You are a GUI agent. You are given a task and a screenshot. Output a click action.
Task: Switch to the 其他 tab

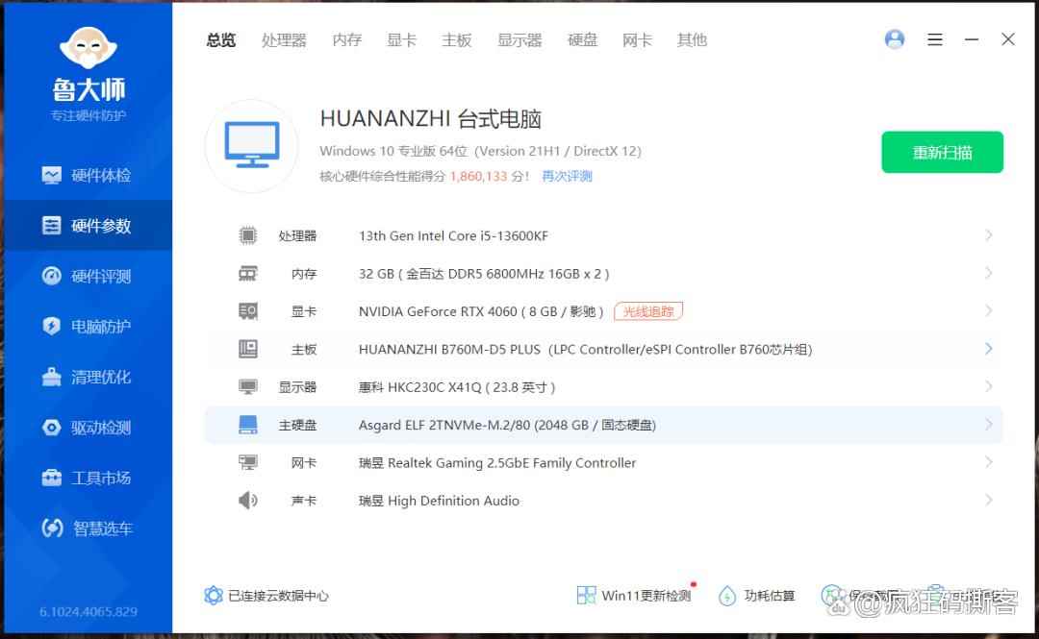pos(692,40)
